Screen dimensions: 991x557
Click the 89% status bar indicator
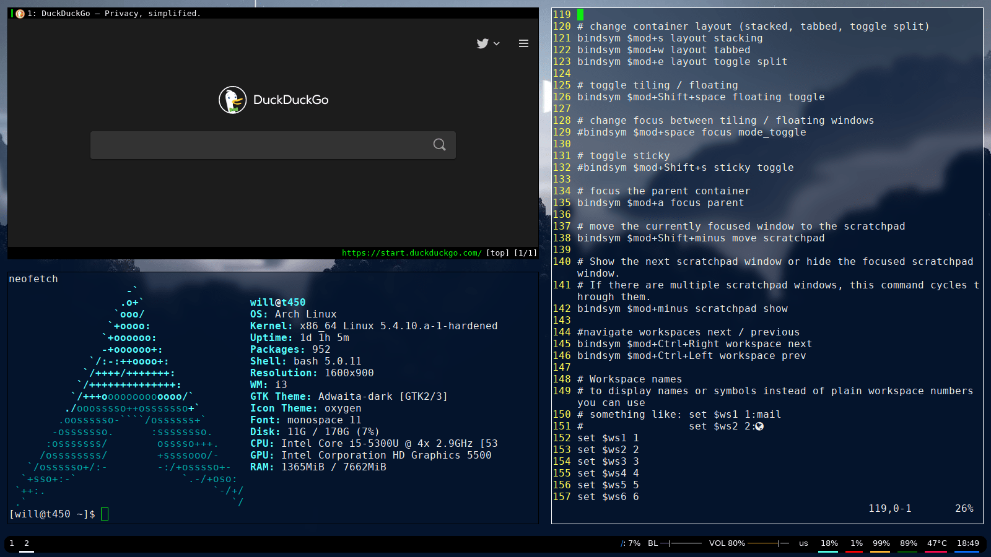[908, 543]
